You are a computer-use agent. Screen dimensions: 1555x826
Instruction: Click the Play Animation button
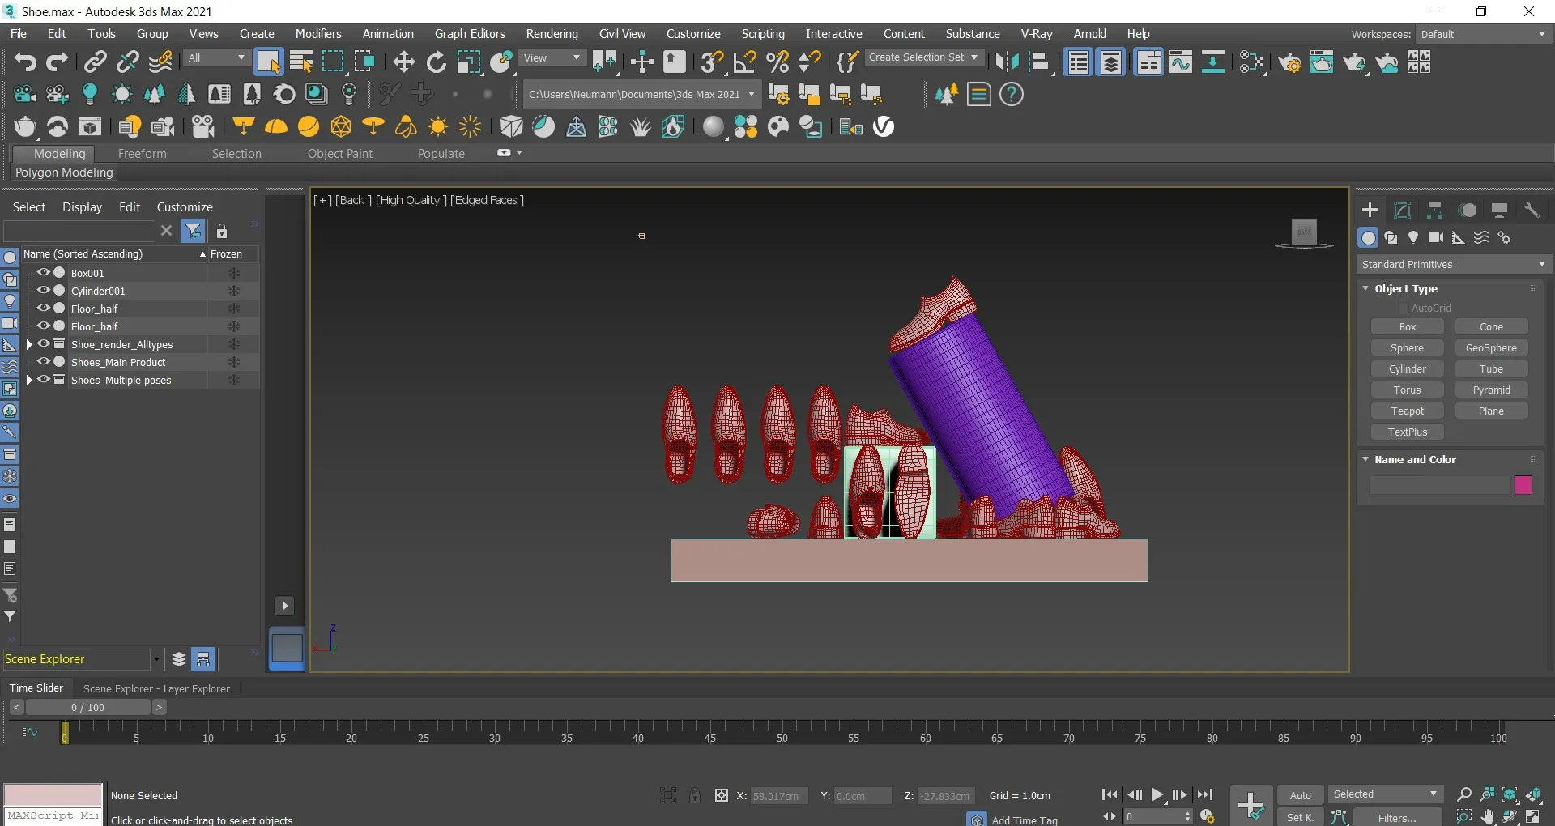[1157, 795]
